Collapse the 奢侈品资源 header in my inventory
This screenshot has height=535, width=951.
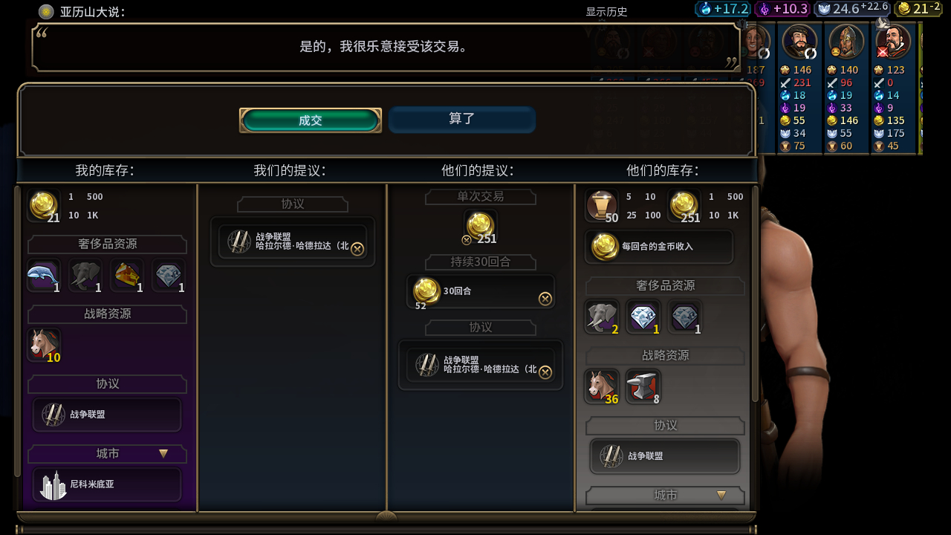click(107, 244)
